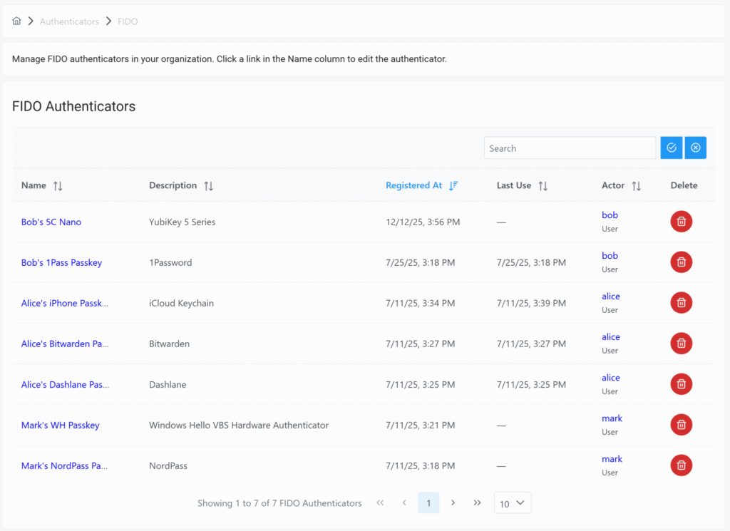Viewport: 730px width, 531px height.
Task: View actor alice for the Dashlane passkey
Action: point(610,377)
